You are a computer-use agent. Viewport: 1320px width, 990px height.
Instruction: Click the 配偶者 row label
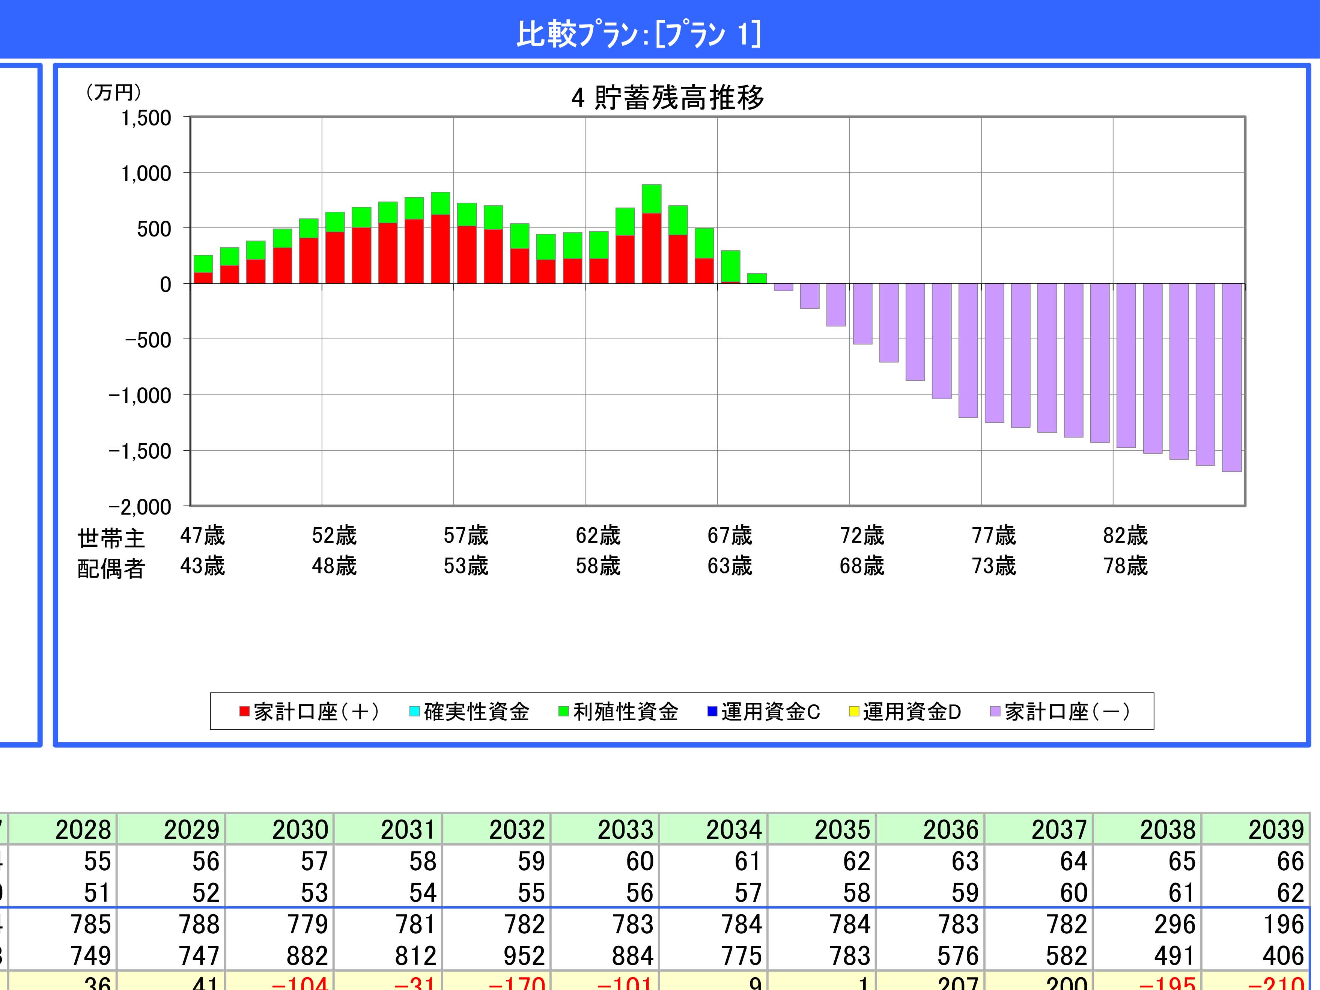pyautogui.click(x=111, y=569)
